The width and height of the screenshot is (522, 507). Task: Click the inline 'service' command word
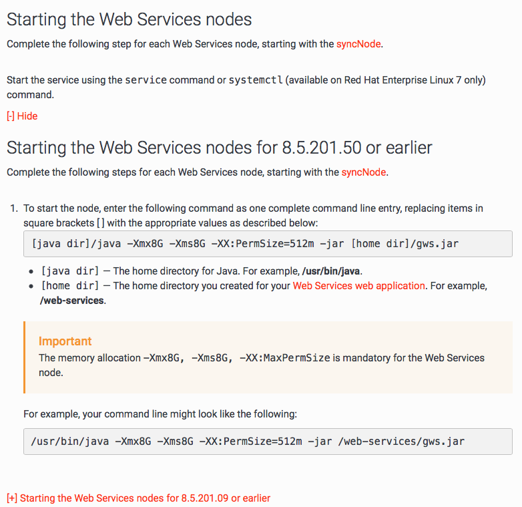(146, 80)
